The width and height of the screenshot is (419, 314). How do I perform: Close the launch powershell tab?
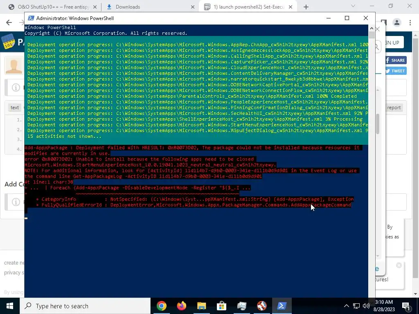[291, 7]
